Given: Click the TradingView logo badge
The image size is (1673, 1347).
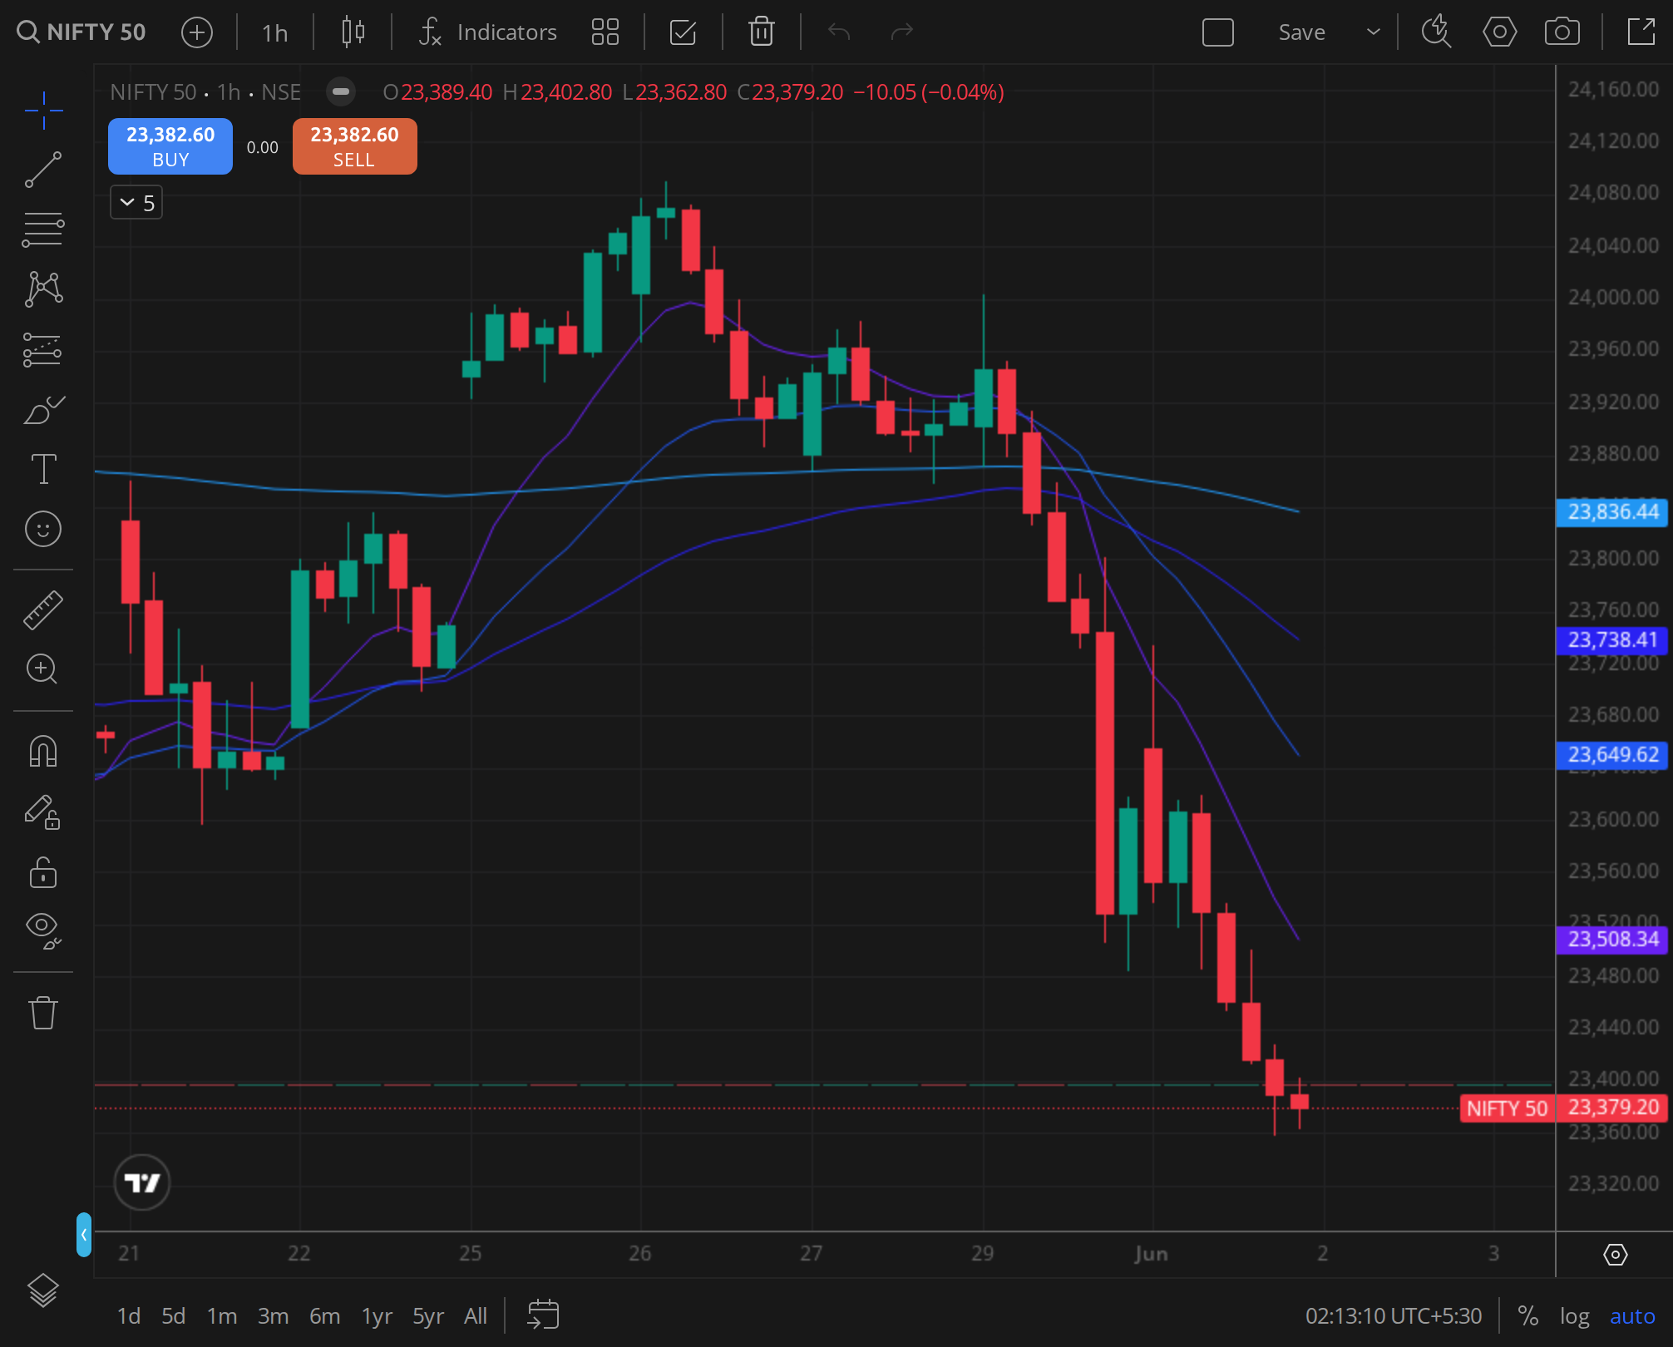Looking at the screenshot, I should click(142, 1182).
